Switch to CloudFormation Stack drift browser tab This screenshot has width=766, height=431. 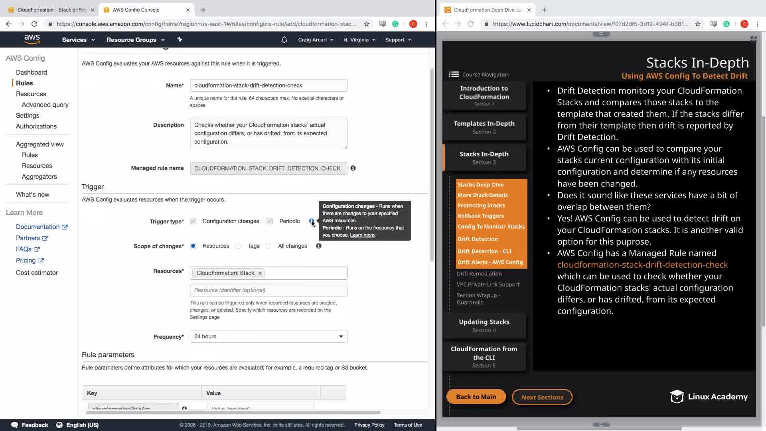coord(51,10)
